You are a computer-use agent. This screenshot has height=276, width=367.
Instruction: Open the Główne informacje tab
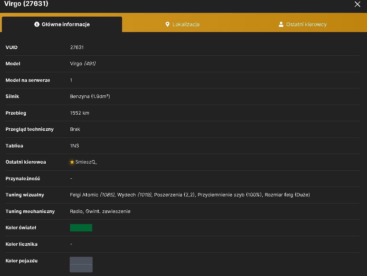62,24
